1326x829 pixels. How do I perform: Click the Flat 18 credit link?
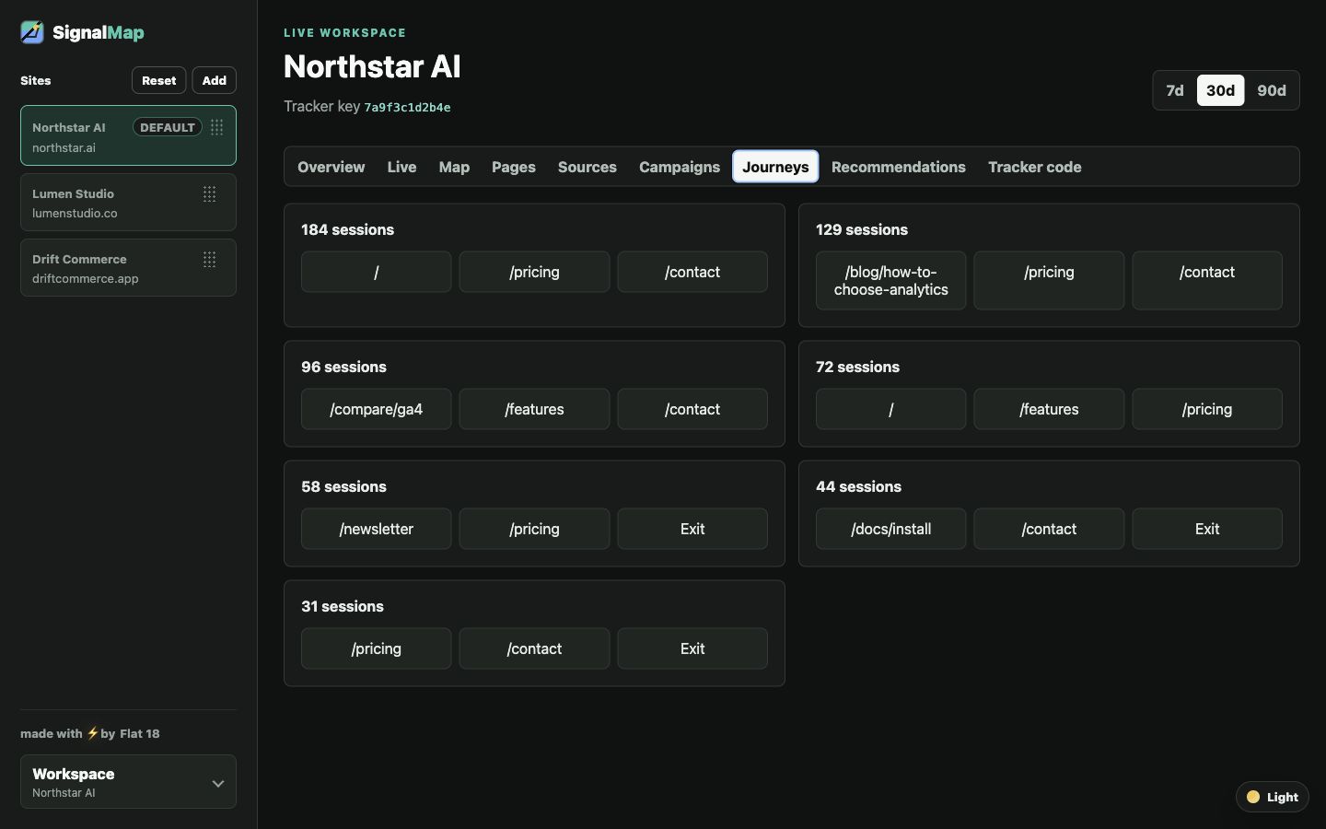coord(140,734)
